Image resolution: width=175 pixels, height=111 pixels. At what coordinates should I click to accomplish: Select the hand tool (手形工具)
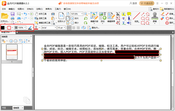pyautogui.click(x=41, y=14)
